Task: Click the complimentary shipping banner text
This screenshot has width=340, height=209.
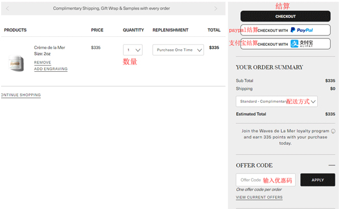Action: click(112, 8)
